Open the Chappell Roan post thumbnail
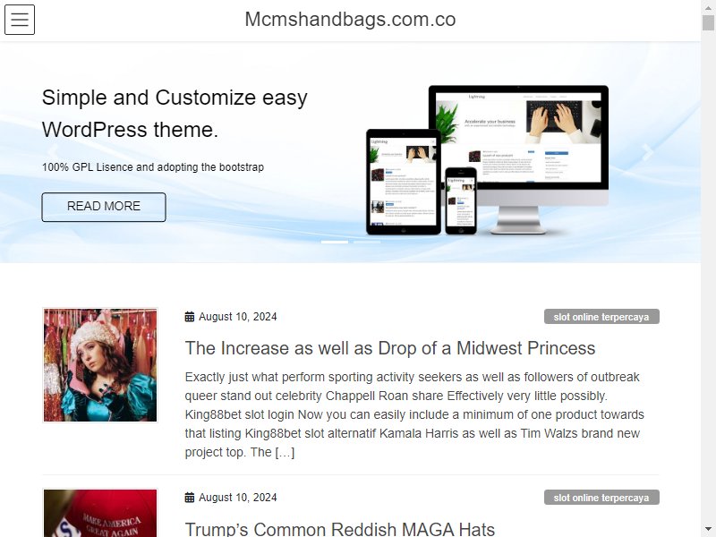Image resolution: width=716 pixels, height=537 pixels. point(100,365)
